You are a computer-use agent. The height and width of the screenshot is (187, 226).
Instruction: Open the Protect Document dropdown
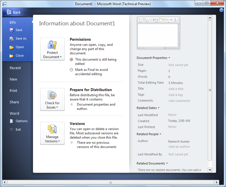[52, 49]
